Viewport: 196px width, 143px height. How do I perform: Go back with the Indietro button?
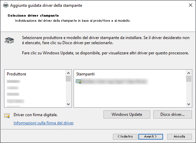tap(125, 137)
